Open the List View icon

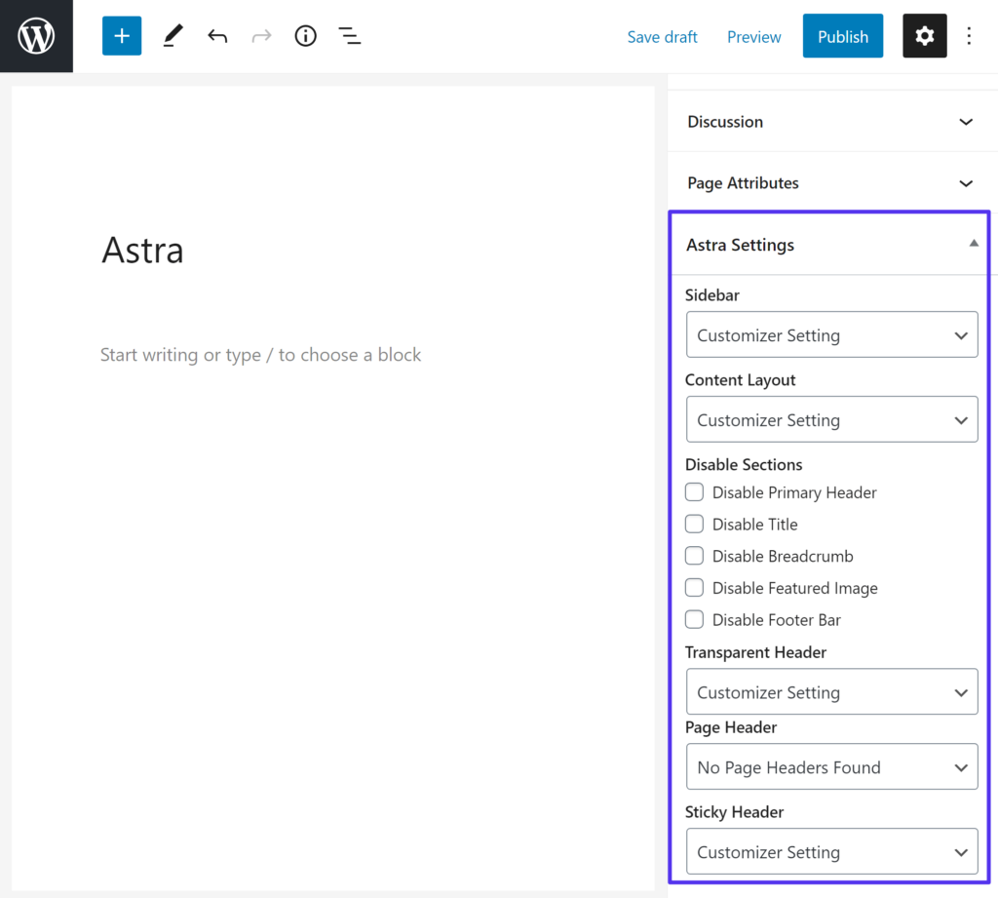349,36
